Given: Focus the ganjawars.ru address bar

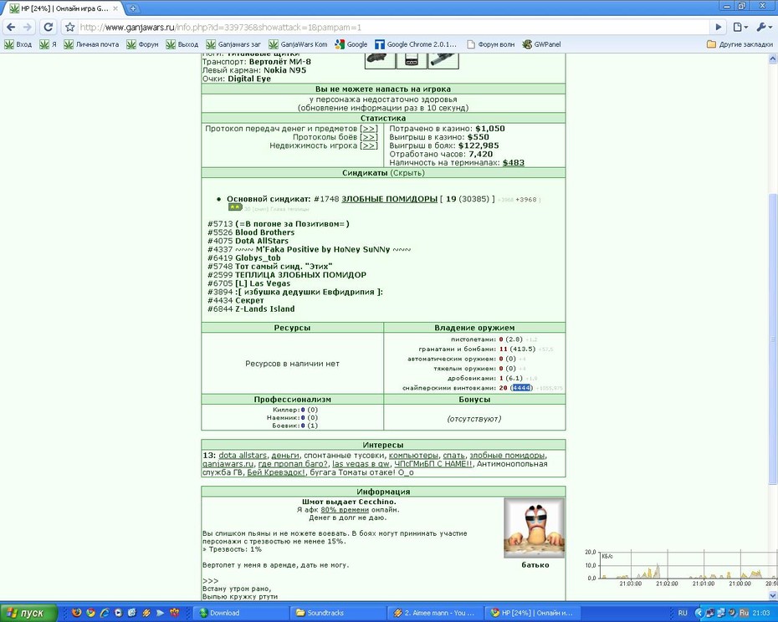Looking at the screenshot, I should point(392,28).
